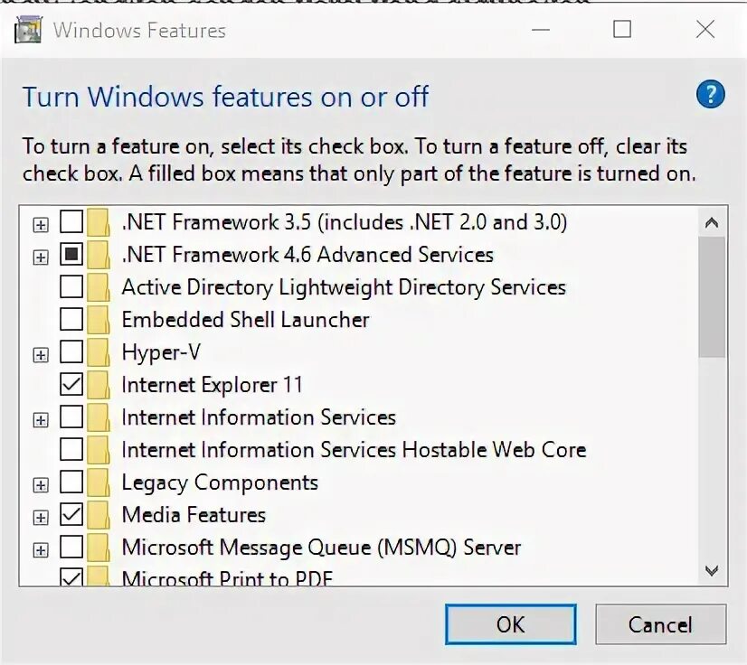The width and height of the screenshot is (747, 665).
Task: Click folder icon beside .NET Framework 4.6 Advanced Services
Action: (99, 255)
